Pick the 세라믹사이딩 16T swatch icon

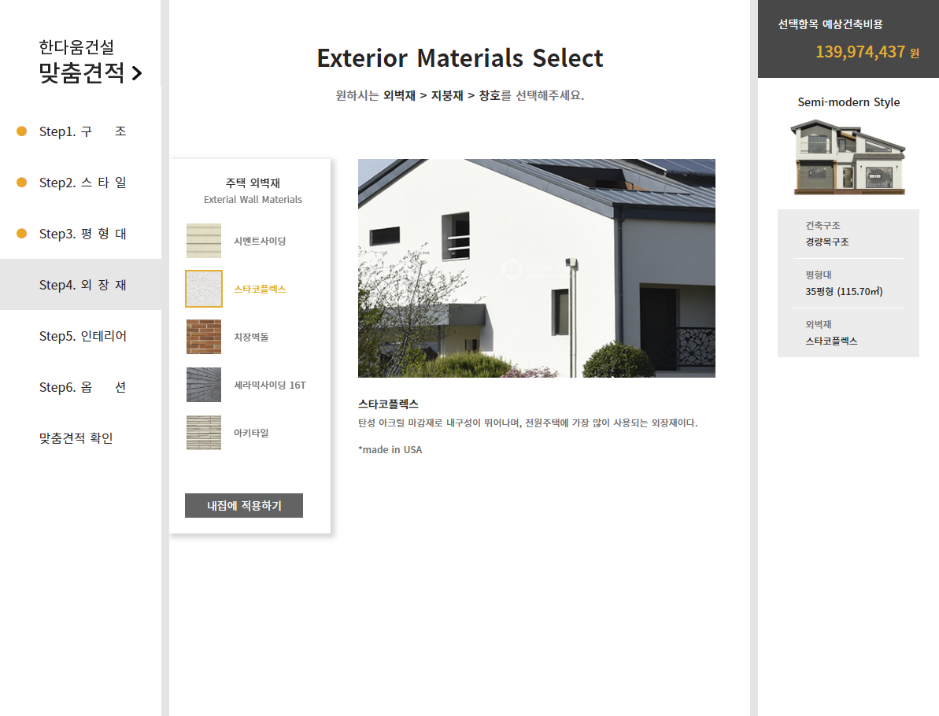pyautogui.click(x=204, y=385)
